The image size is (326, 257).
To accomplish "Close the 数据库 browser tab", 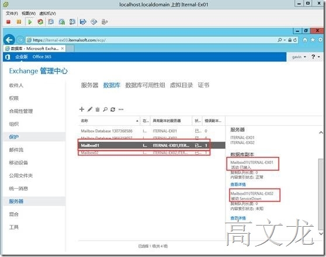I will (x=63, y=48).
